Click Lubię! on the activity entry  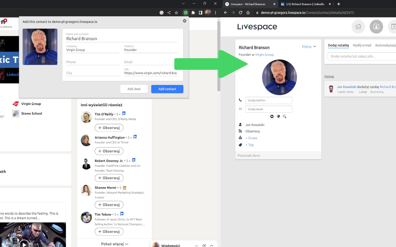click(363, 92)
